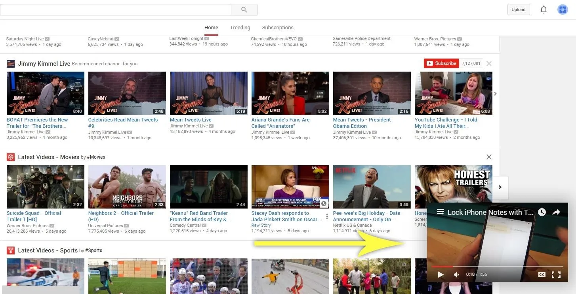Image resolution: width=576 pixels, height=294 pixels.
Task: Seek on the mini player progress bar
Action: 498,267
